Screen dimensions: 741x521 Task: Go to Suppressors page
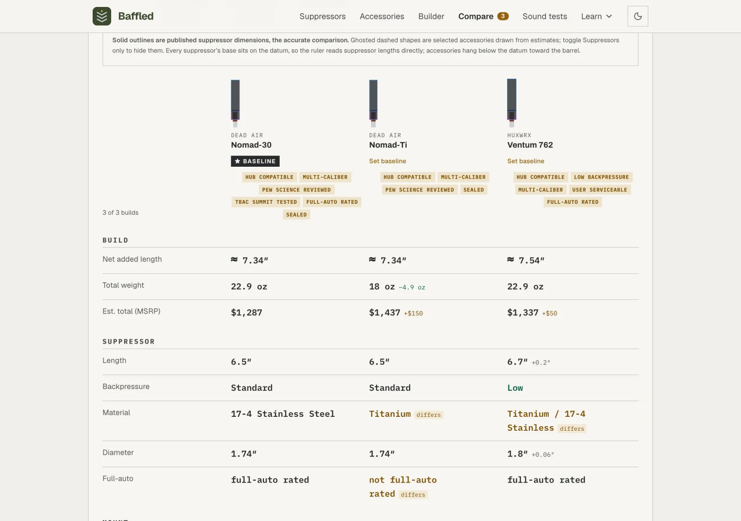(322, 16)
